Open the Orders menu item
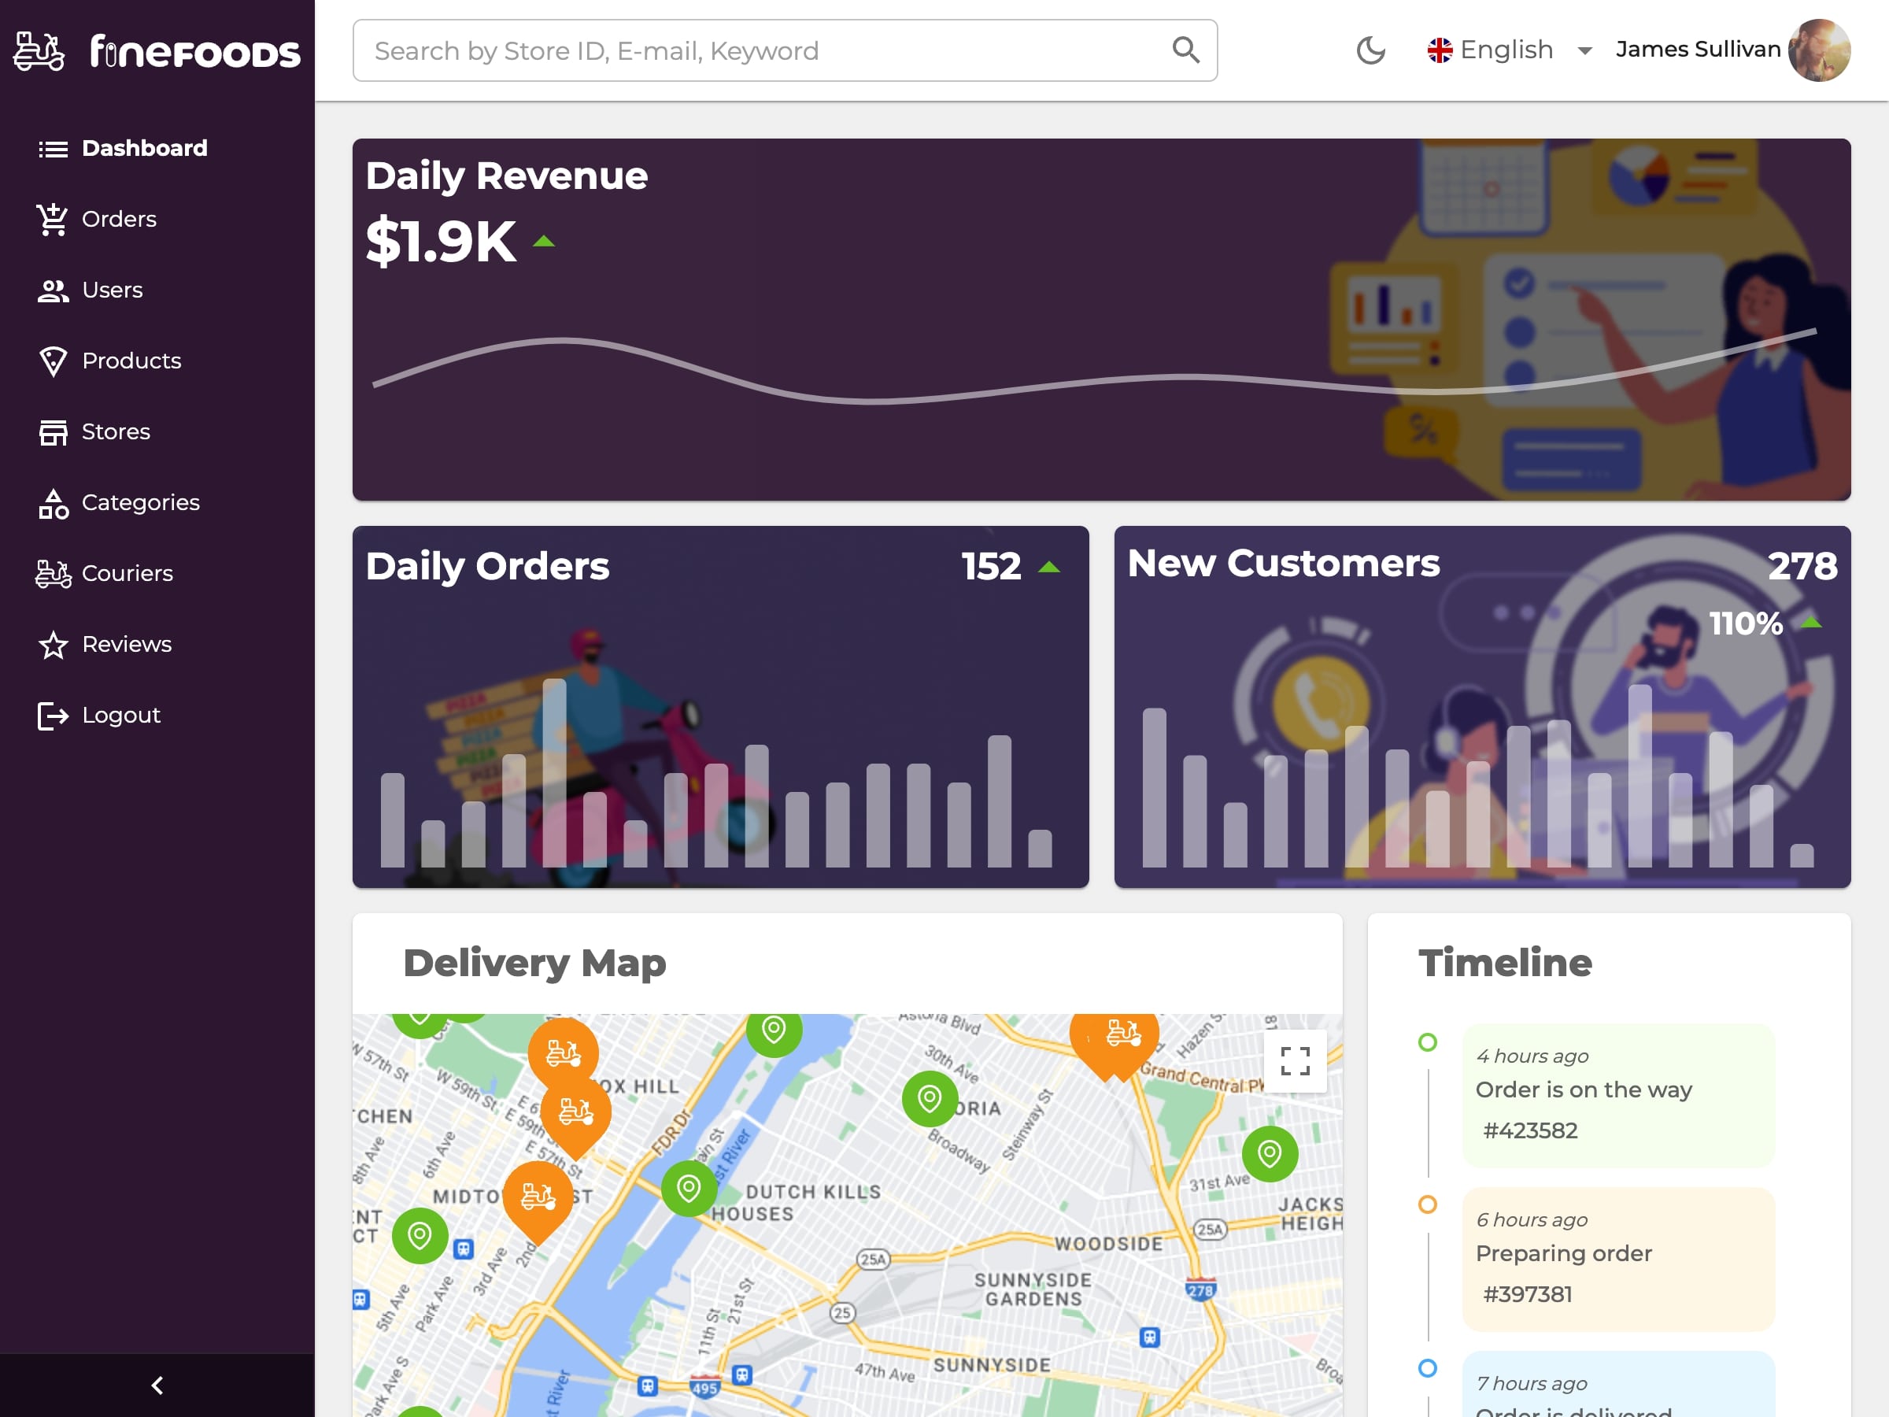 [119, 219]
